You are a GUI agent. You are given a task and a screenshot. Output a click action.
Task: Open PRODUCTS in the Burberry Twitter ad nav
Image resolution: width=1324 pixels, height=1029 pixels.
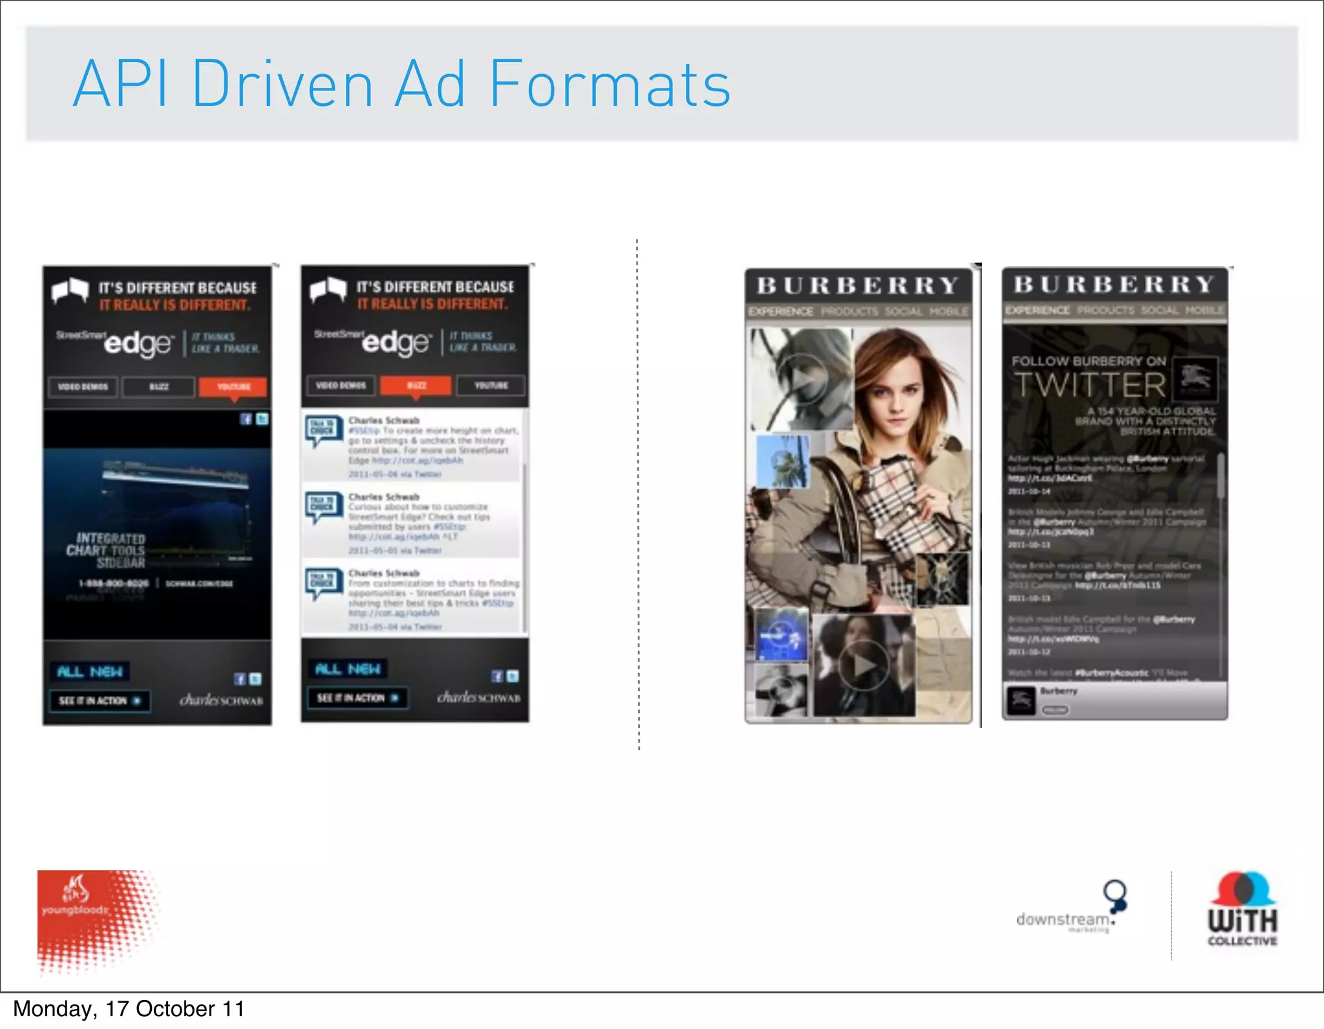1105,310
